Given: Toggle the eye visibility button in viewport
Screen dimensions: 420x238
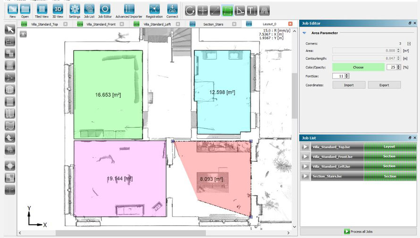Looking at the screenshot, I should coord(23,34).
